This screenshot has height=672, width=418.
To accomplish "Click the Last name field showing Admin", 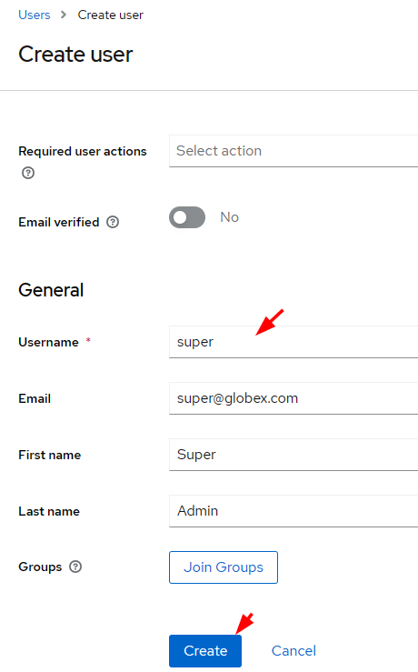I will tap(294, 511).
